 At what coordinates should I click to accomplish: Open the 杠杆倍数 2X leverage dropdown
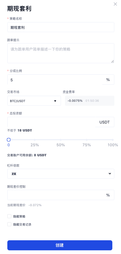click(x=61, y=174)
